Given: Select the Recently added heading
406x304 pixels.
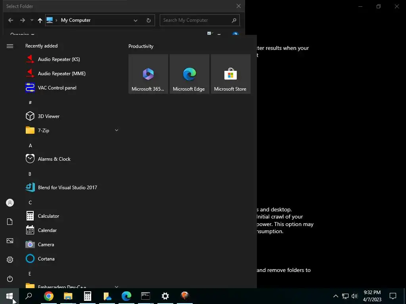Looking at the screenshot, I should coord(41,46).
